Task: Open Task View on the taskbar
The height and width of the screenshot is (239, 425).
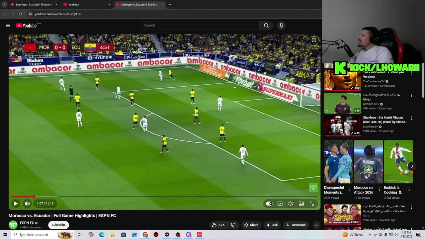Action: coord(80,235)
